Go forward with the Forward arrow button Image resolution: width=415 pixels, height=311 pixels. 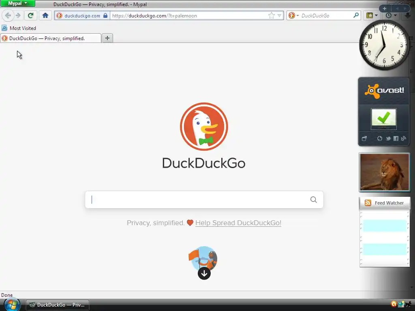[x=18, y=15]
